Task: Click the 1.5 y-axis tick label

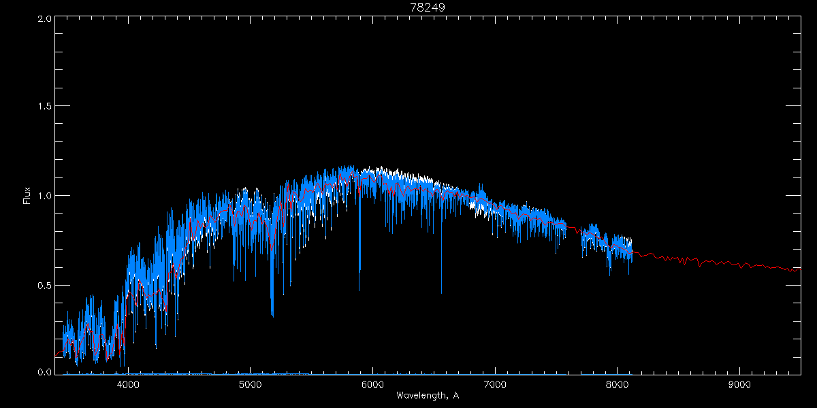Action: click(x=44, y=107)
